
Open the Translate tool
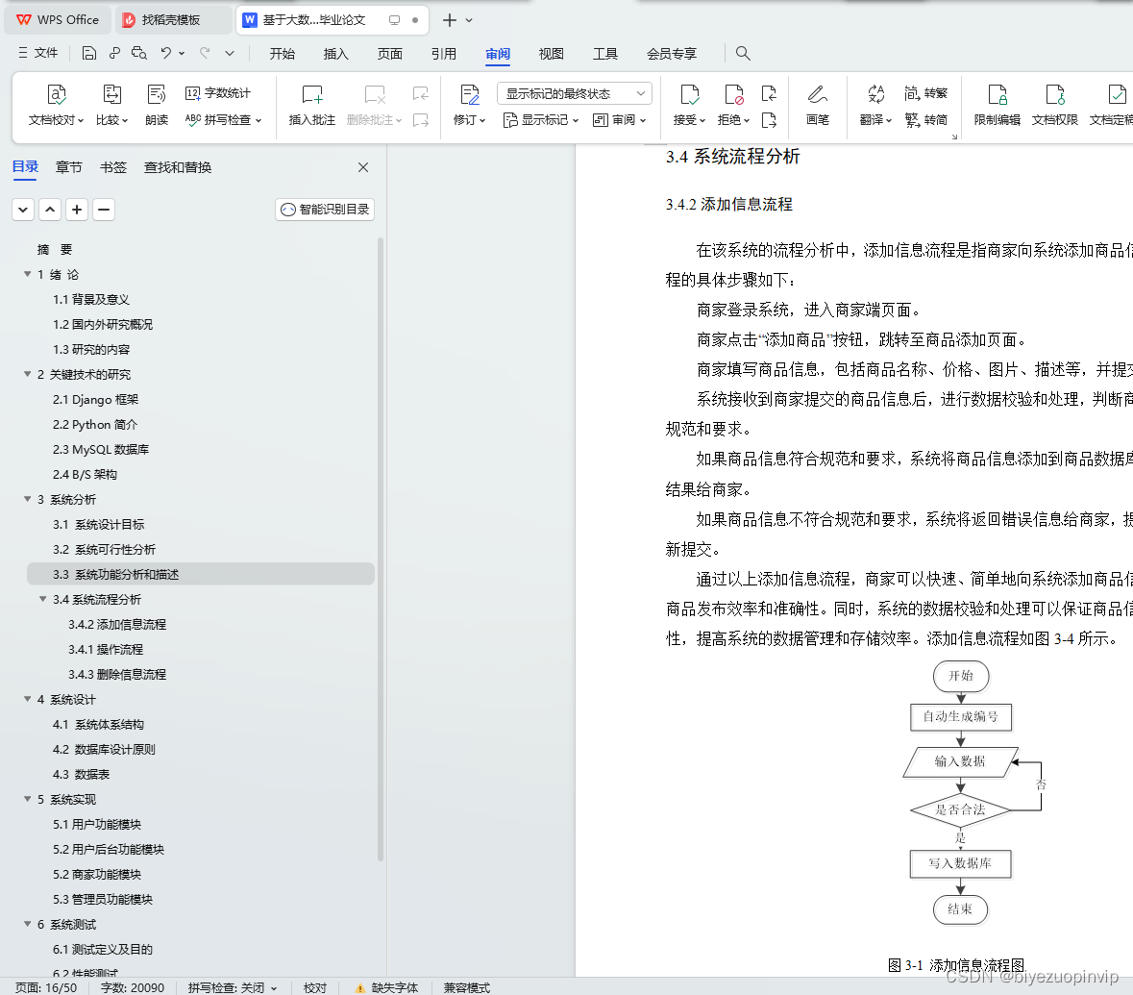click(875, 105)
